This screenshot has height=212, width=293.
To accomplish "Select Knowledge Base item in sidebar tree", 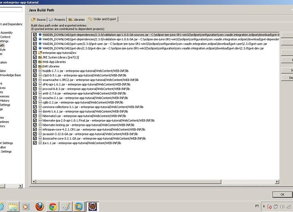I will 11,75.
